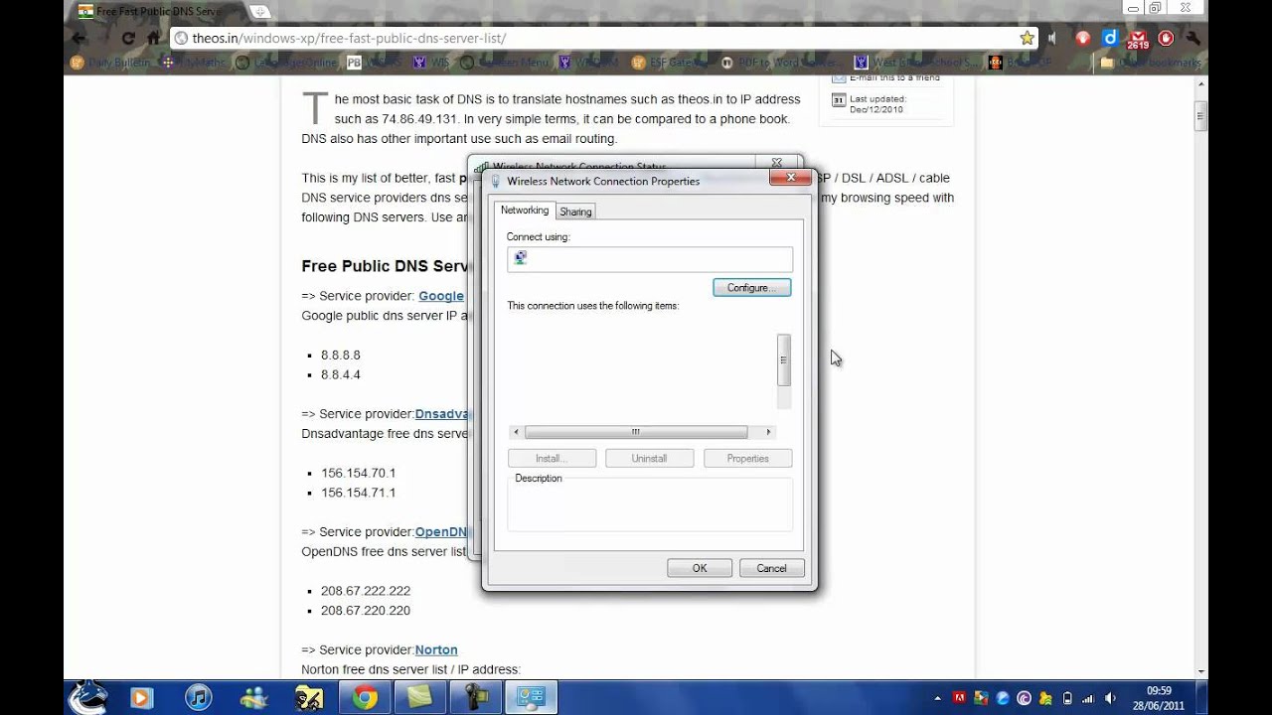Click Cancel in the Properties dialog
This screenshot has width=1272, height=715.
click(x=771, y=568)
